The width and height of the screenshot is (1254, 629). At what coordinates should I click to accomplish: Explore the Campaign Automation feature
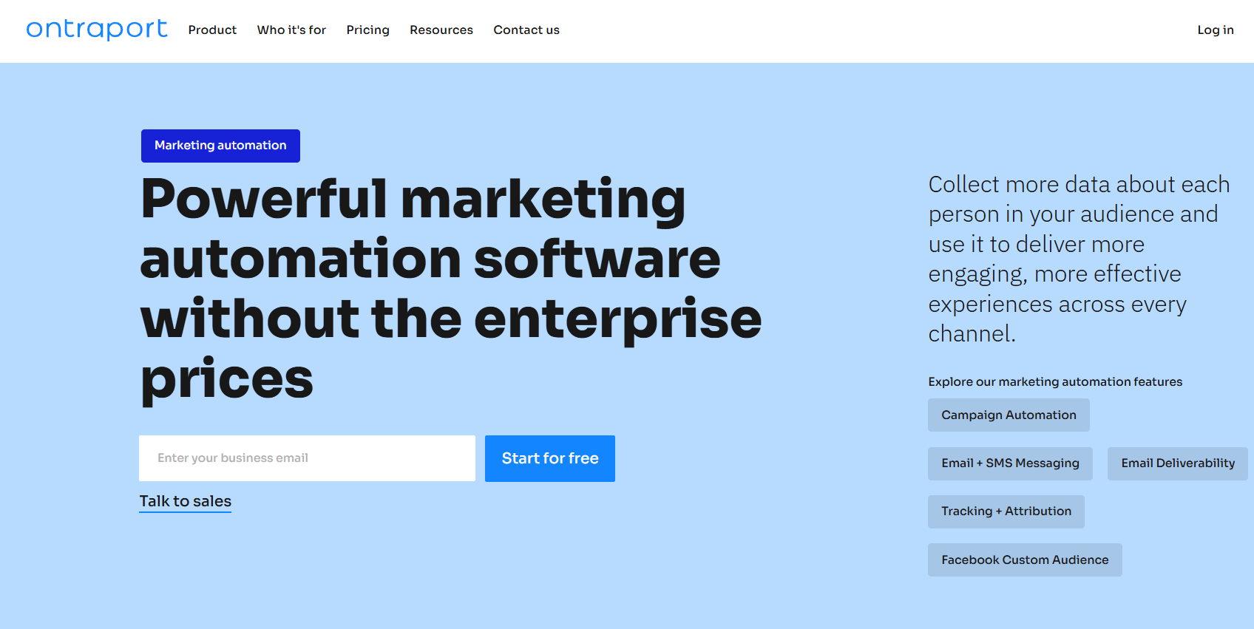point(1009,415)
